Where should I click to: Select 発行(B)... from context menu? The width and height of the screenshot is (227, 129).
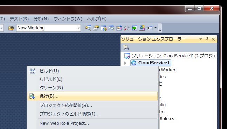pos(92,96)
